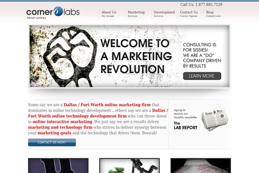
Task: Click the raised fist graphic
Action: pyautogui.click(x=70, y=57)
